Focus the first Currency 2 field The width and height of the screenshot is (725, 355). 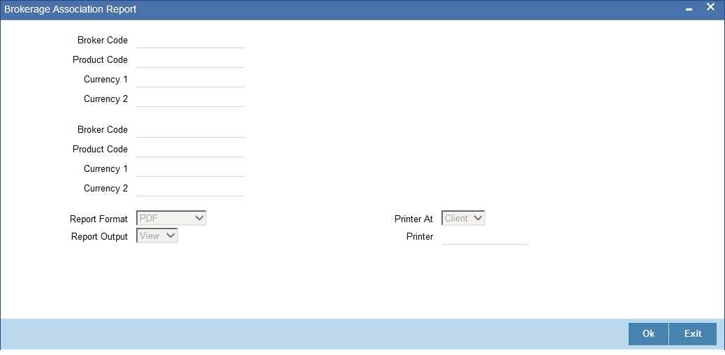190,99
